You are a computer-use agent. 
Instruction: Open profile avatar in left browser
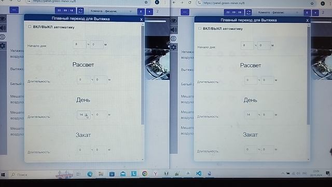(x=157, y=2)
